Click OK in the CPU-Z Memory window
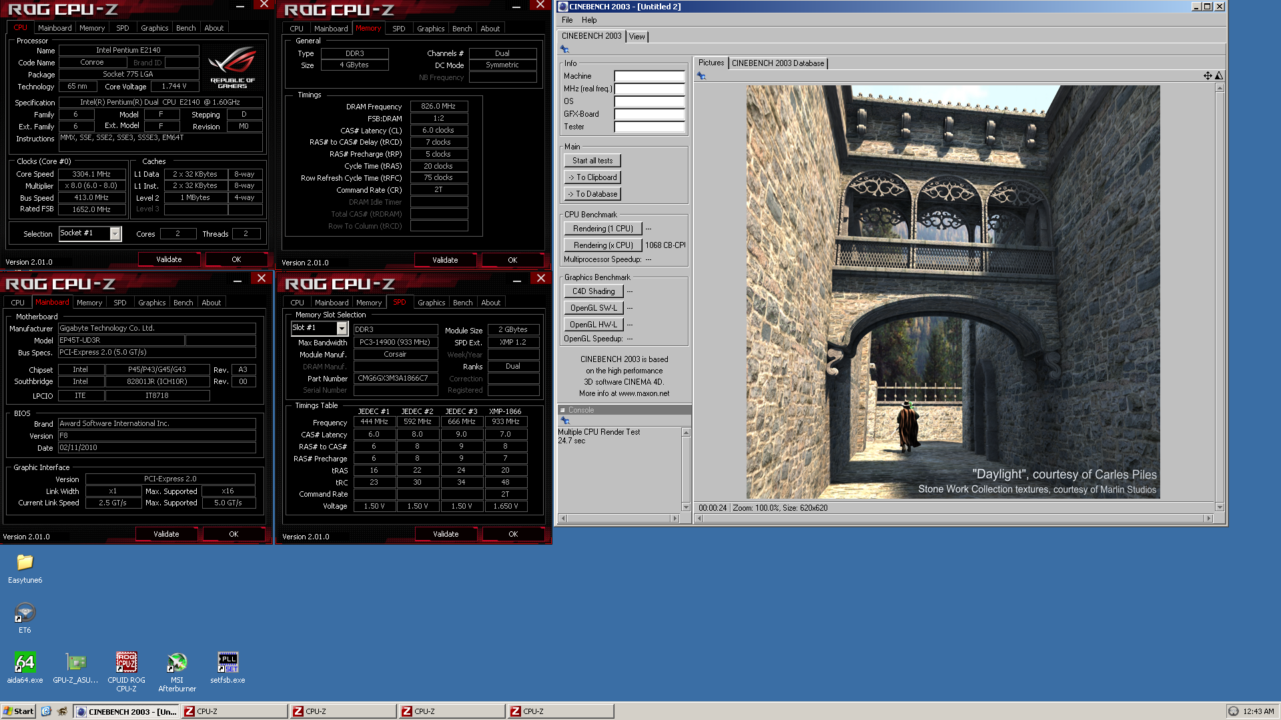Image resolution: width=1281 pixels, height=720 pixels. click(512, 260)
